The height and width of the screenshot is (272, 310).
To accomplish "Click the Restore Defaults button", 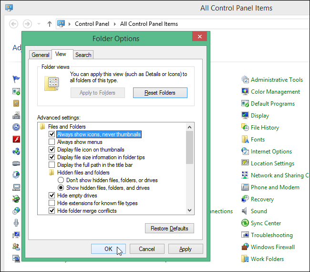I will coord(169,228).
